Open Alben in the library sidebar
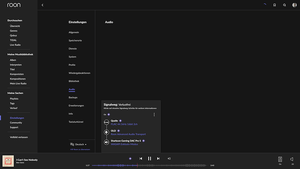300x169 pixels. (13, 60)
